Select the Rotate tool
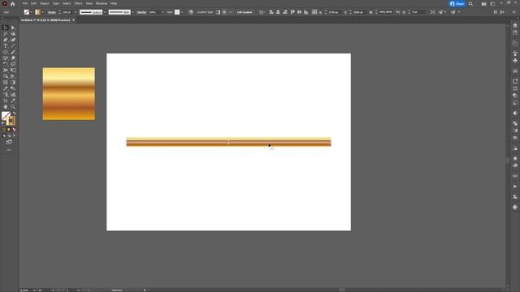The image size is (520, 292). tap(6, 64)
